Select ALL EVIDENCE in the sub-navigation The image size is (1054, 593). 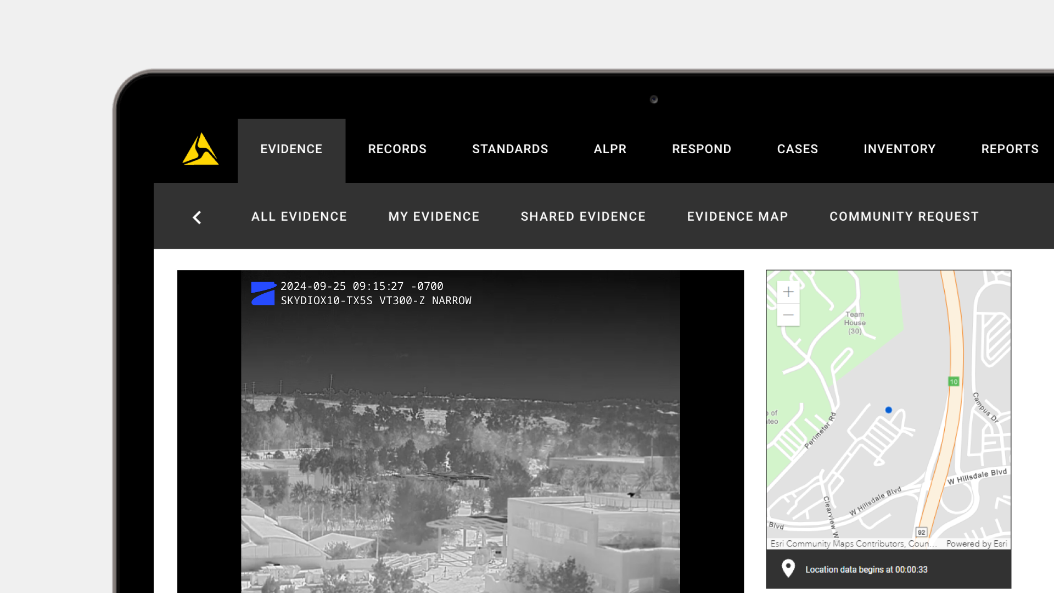[x=299, y=216]
